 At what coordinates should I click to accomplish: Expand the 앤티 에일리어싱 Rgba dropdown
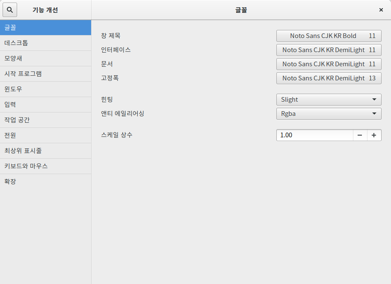329,114
